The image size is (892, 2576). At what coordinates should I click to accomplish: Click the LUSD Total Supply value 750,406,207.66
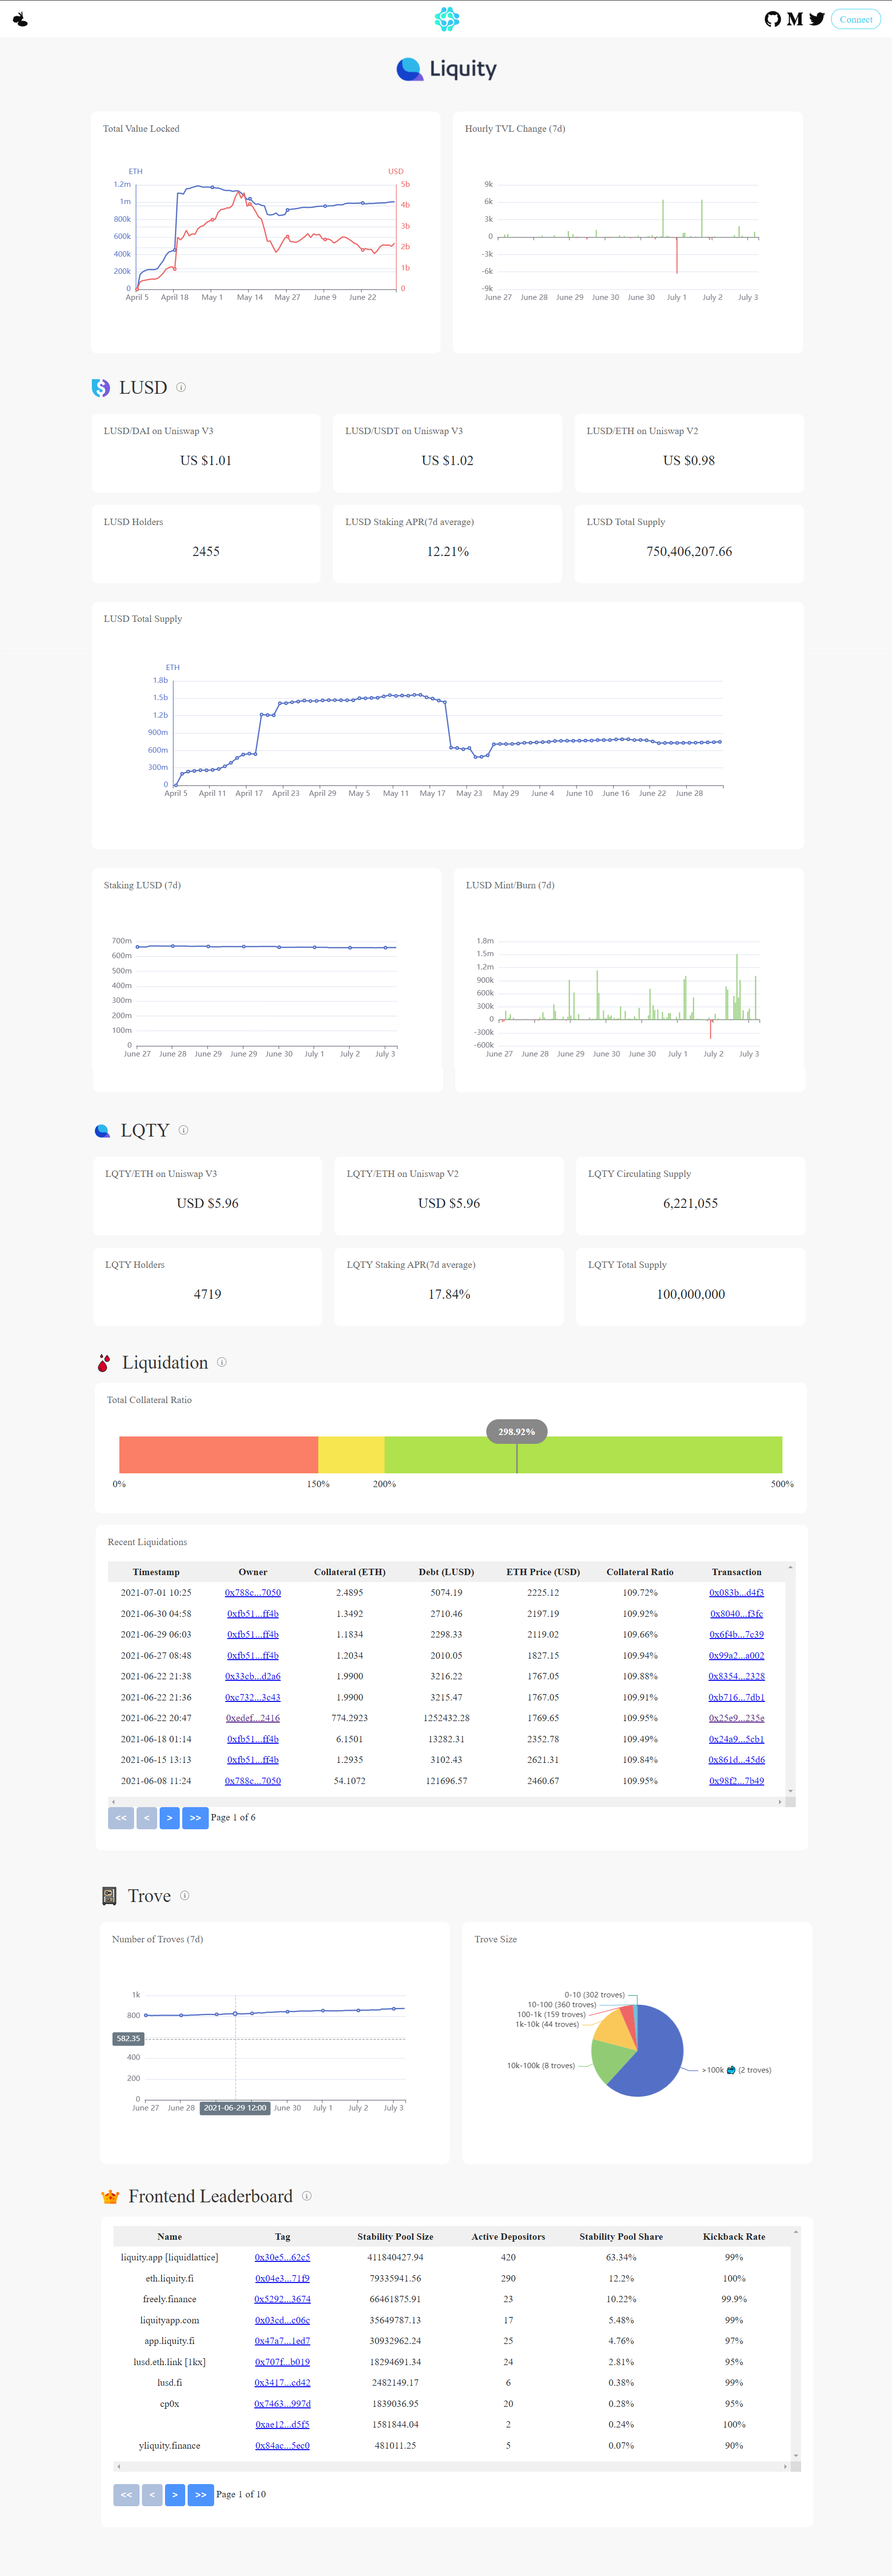689,551
